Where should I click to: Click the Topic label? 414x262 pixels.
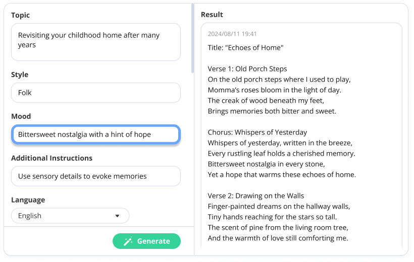20,15
